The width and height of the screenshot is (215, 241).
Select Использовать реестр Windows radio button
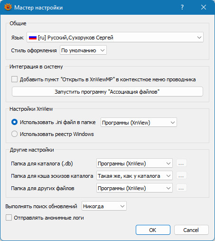14,134
